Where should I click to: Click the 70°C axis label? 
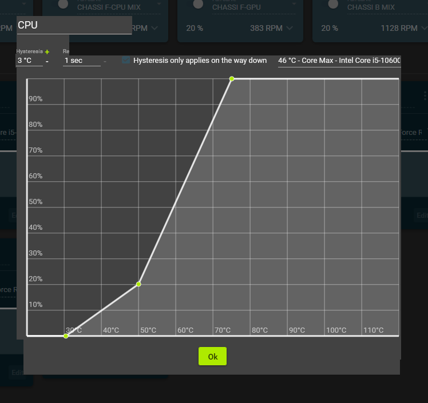223,330
